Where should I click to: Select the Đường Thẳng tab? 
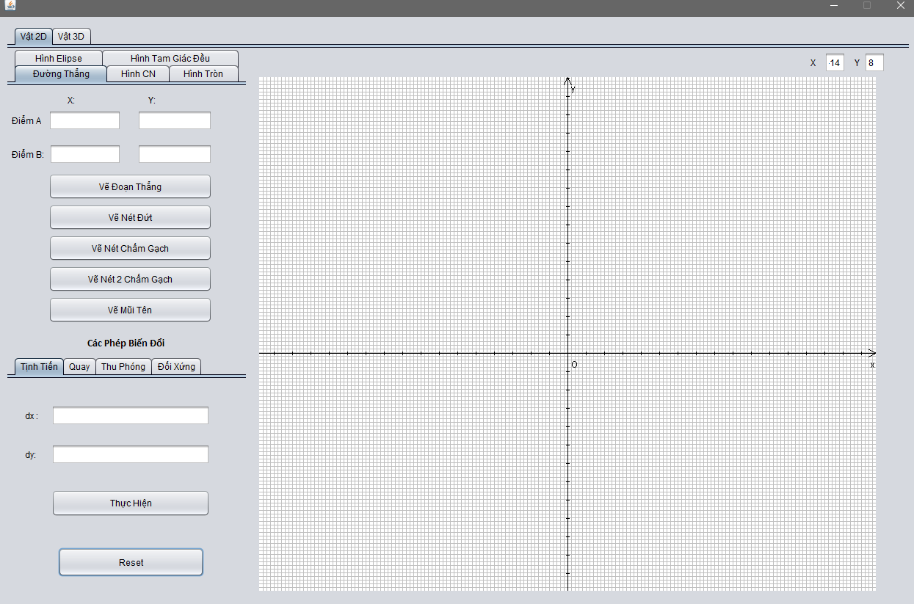point(61,73)
